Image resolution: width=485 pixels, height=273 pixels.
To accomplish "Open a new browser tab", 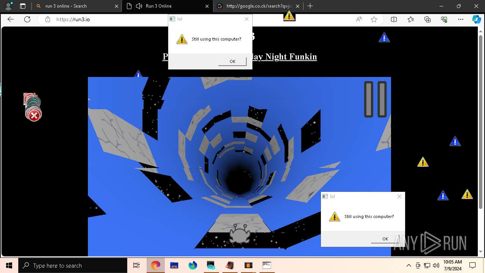I will [x=310, y=6].
